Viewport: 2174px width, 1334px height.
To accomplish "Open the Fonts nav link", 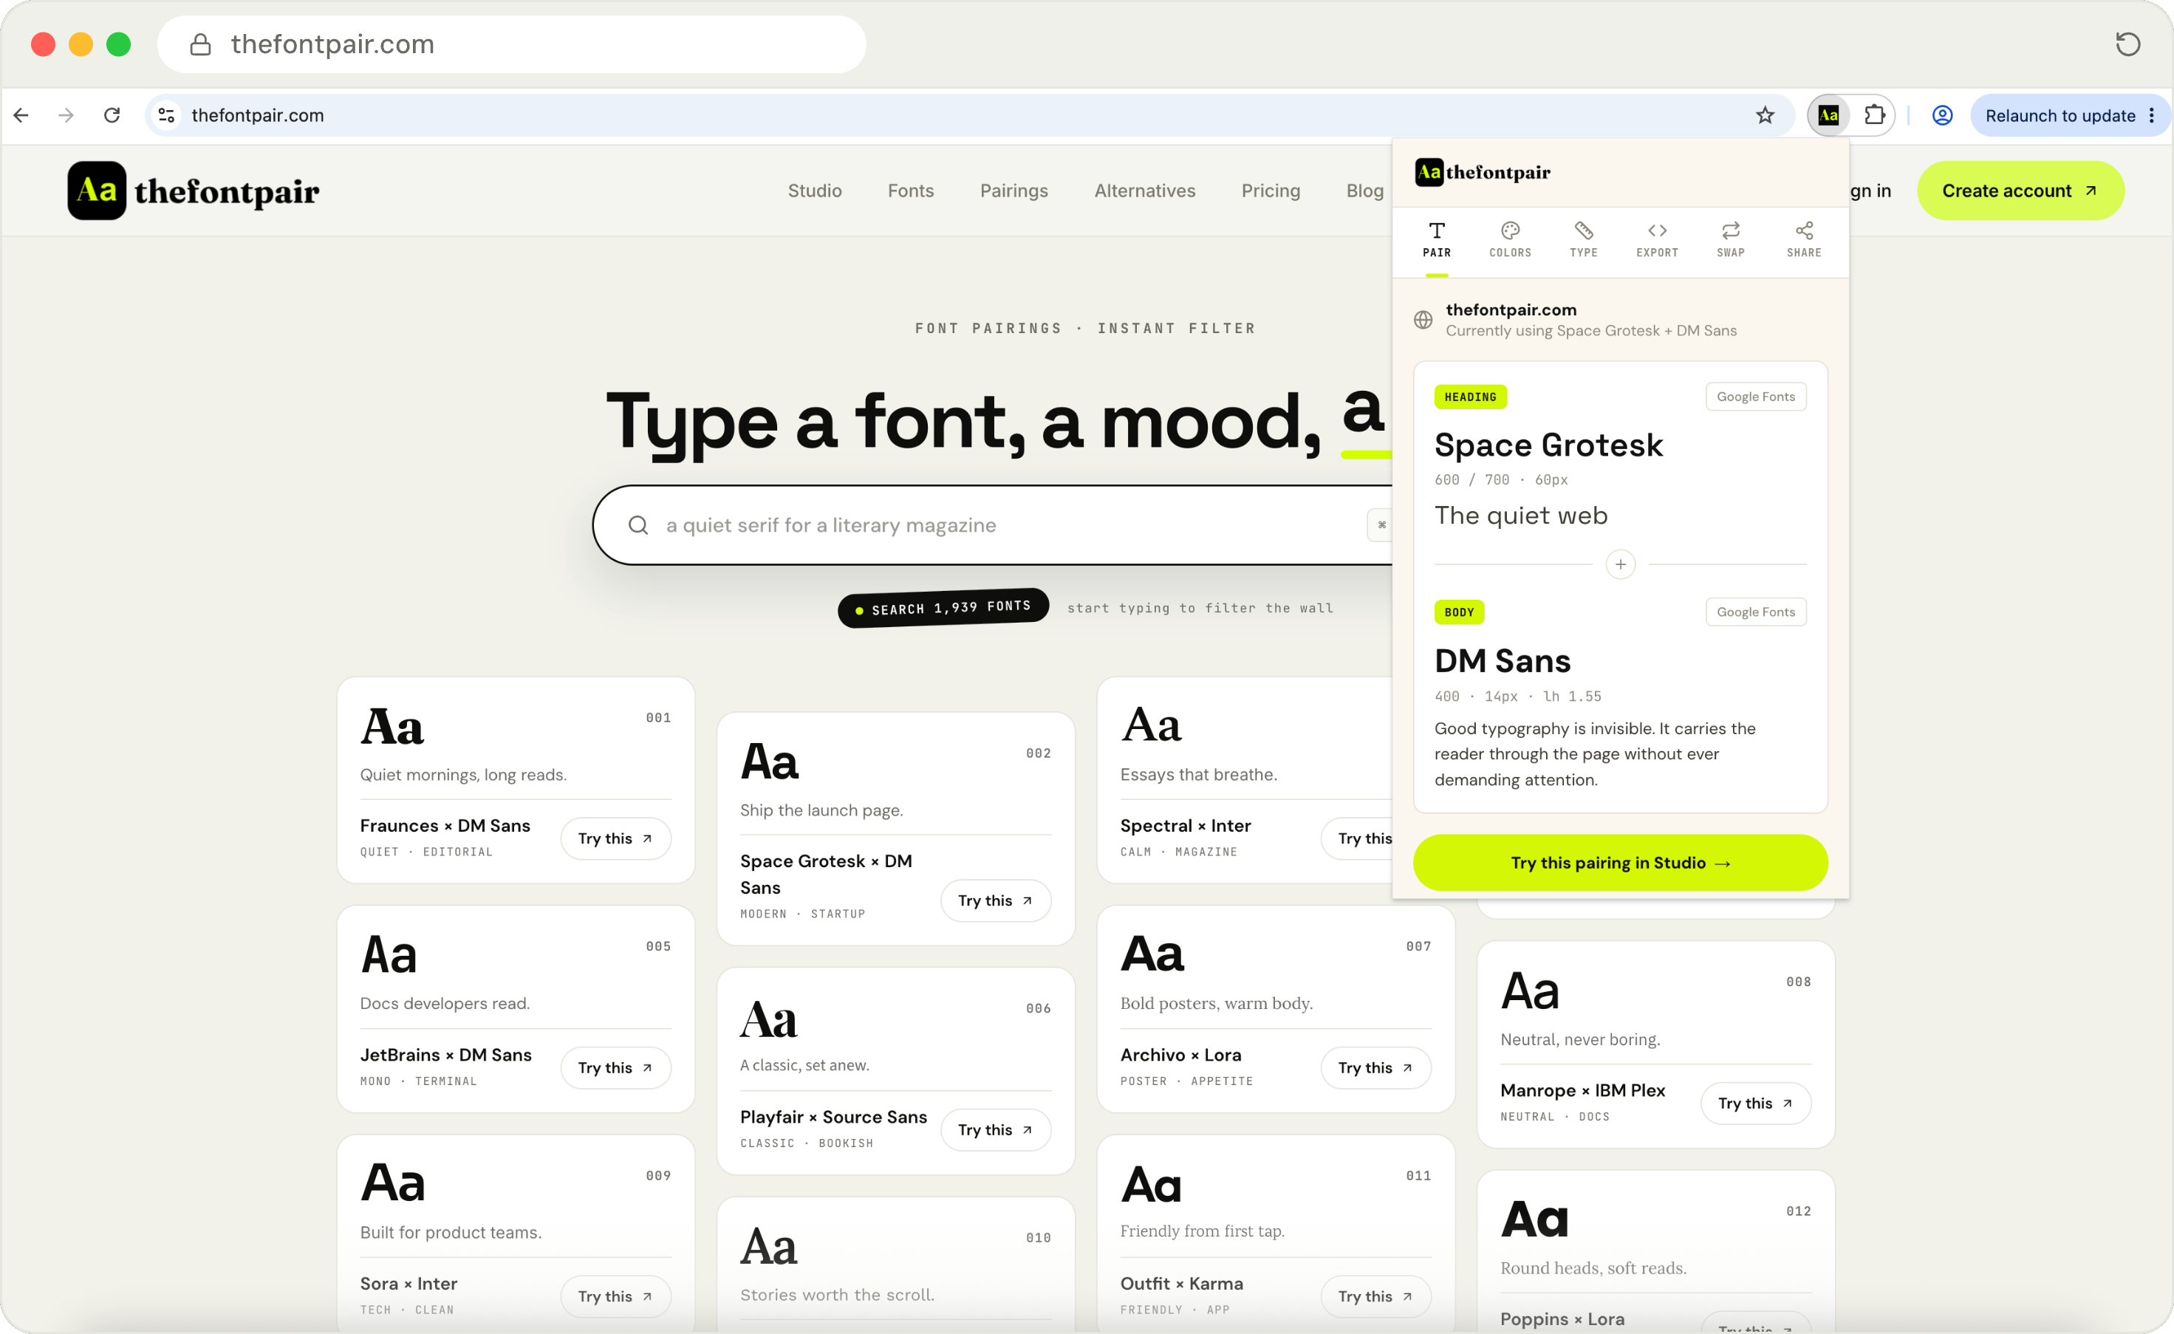I will tap(911, 191).
